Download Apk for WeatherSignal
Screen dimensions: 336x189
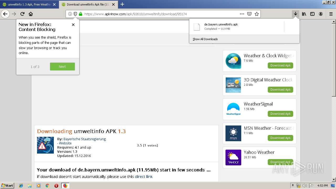coord(280,114)
